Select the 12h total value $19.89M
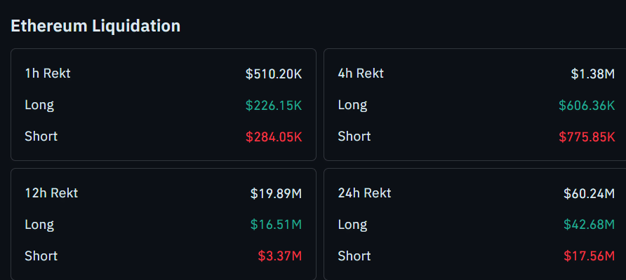Viewport: 626px width, 280px height. (276, 193)
